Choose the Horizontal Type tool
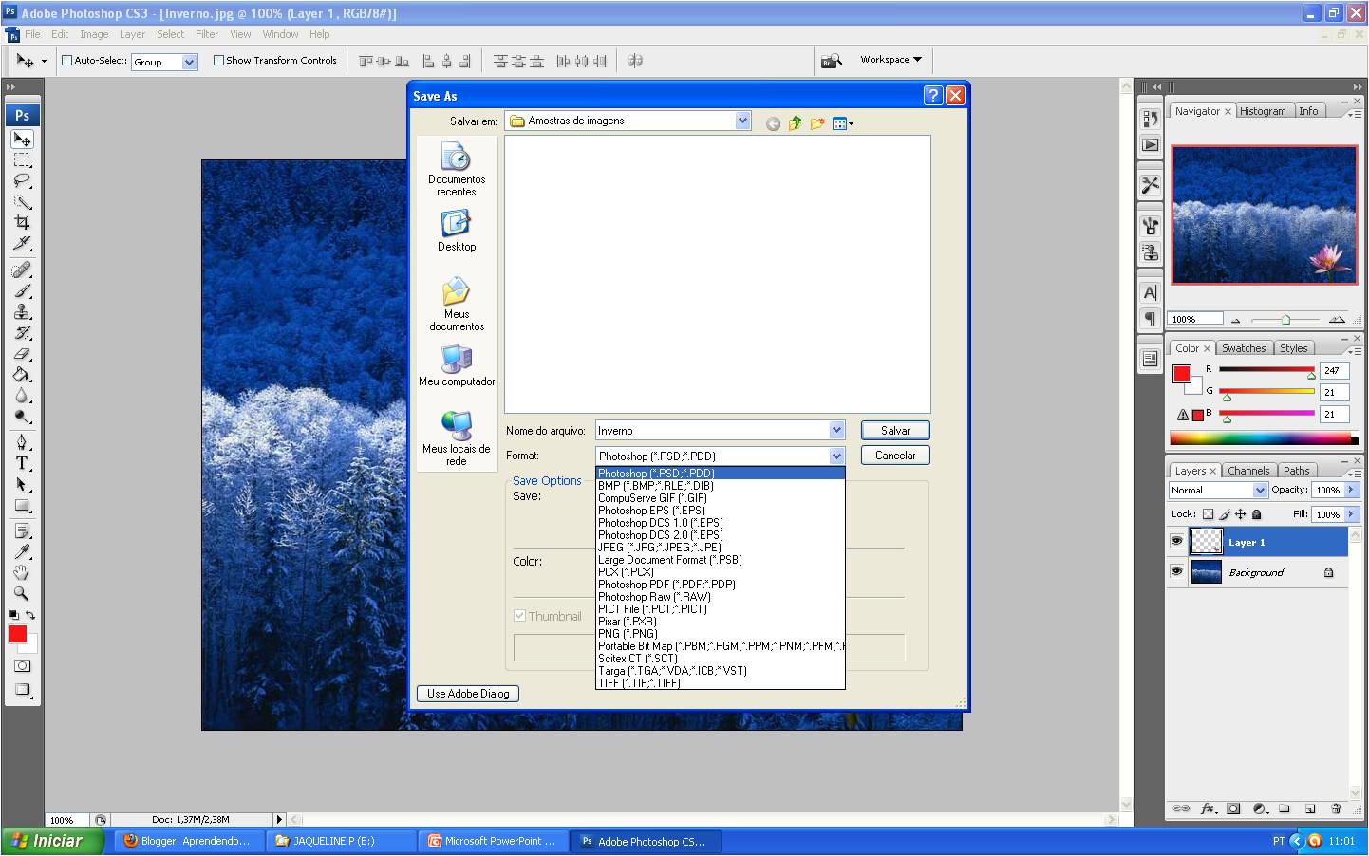 point(23,464)
